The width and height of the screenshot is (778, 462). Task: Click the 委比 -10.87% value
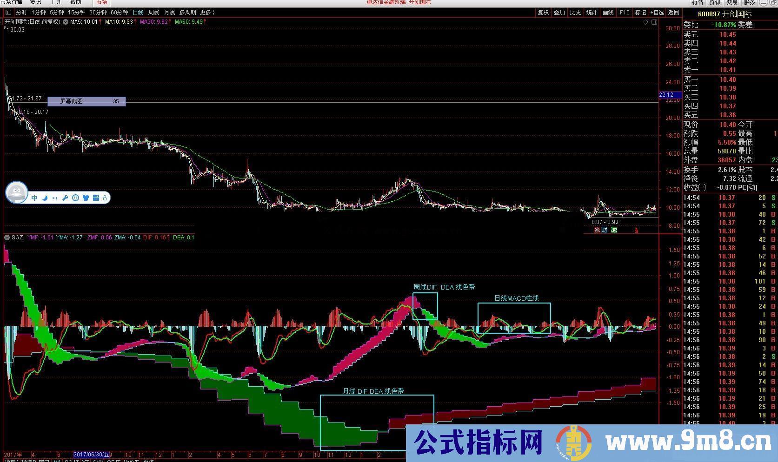click(x=725, y=25)
